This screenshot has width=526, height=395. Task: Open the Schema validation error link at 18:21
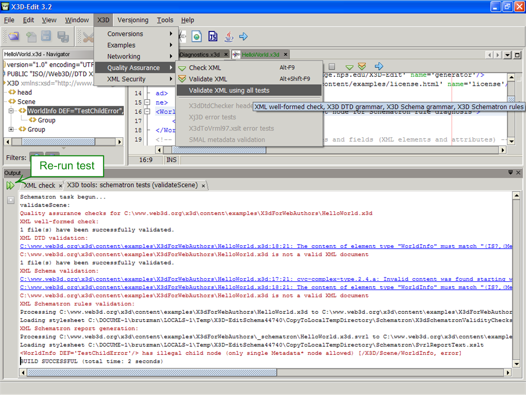(x=266, y=287)
